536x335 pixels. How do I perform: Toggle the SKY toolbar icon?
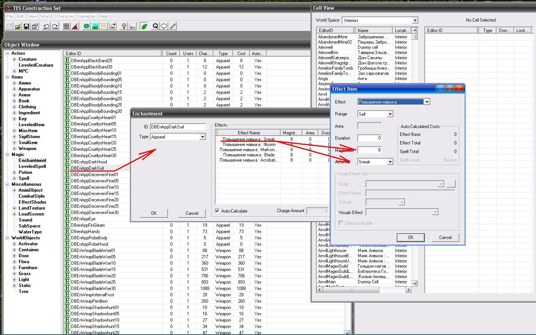point(133,26)
